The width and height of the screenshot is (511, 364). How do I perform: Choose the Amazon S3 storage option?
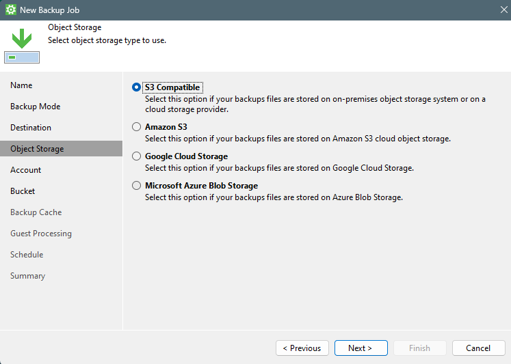click(137, 127)
